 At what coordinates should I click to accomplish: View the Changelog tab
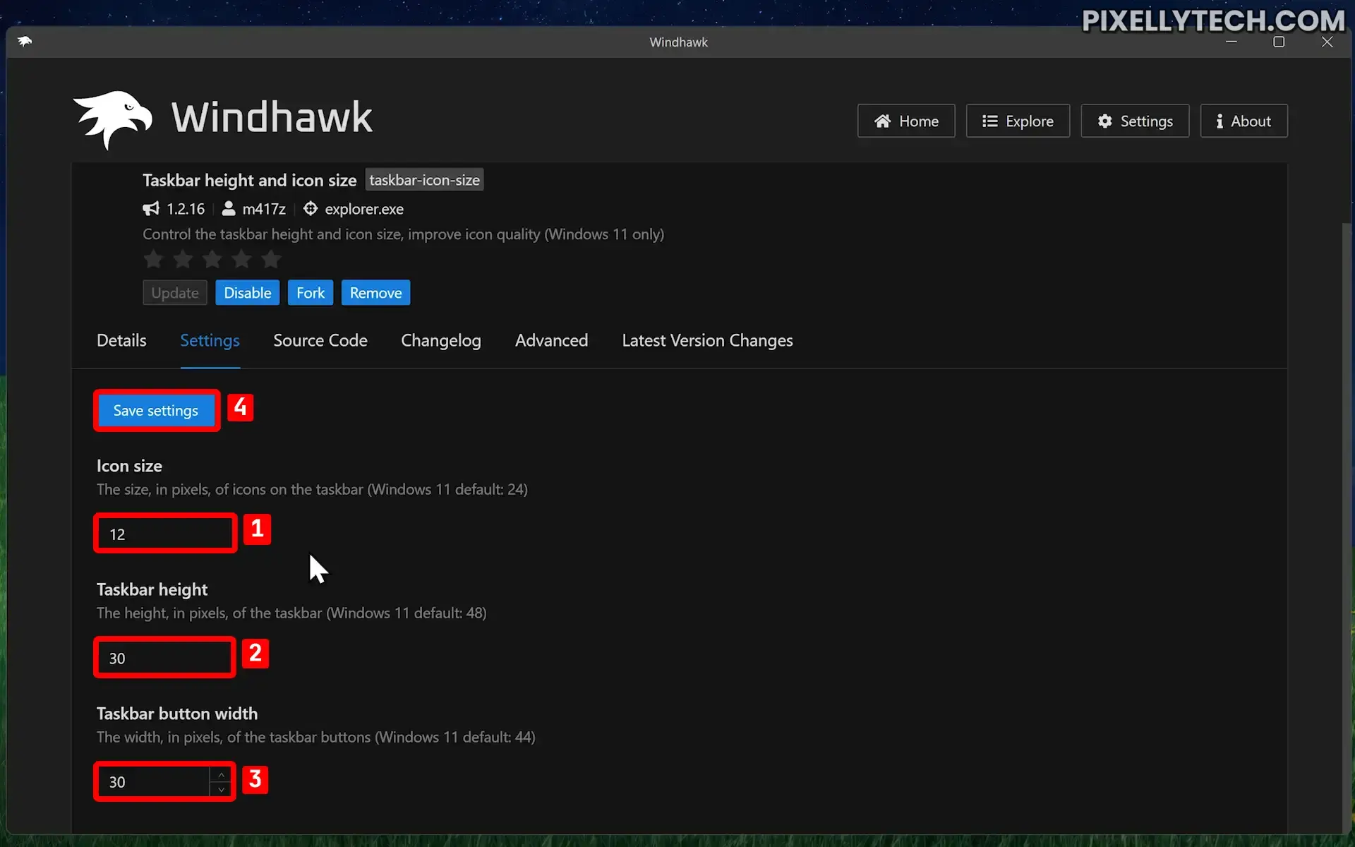pos(441,341)
